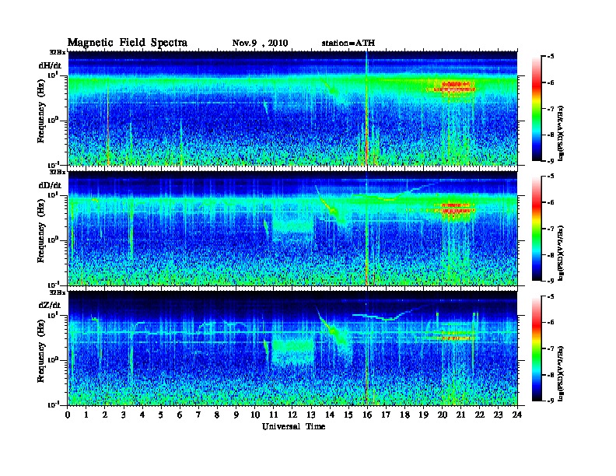Image resolution: width=616 pixels, height=476 pixels.
Task: Click the 32Hz label atop dD/dt panel
Action: coord(58,172)
